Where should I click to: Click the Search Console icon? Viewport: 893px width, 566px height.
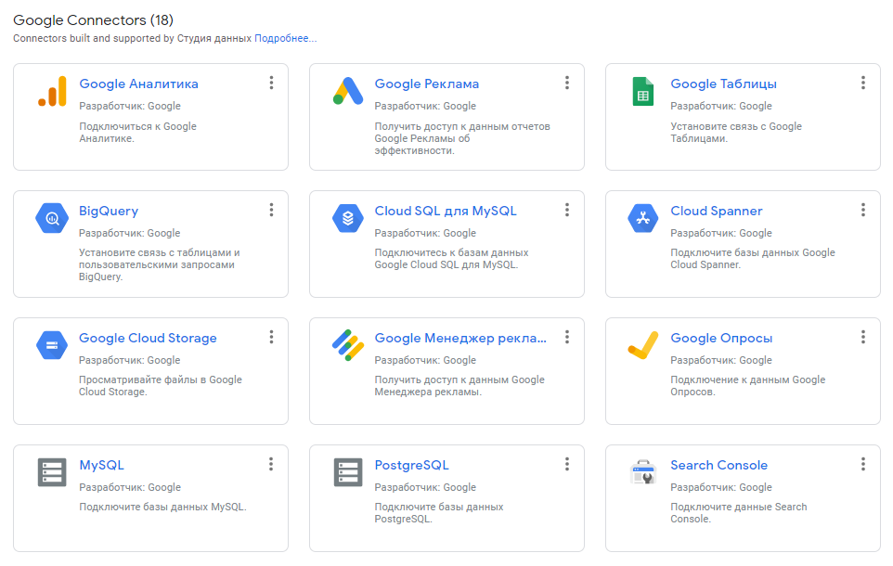(643, 472)
